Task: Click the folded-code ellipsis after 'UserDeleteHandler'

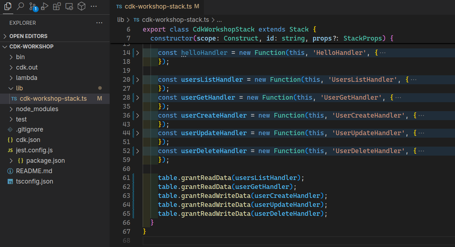Action: pos(421,151)
